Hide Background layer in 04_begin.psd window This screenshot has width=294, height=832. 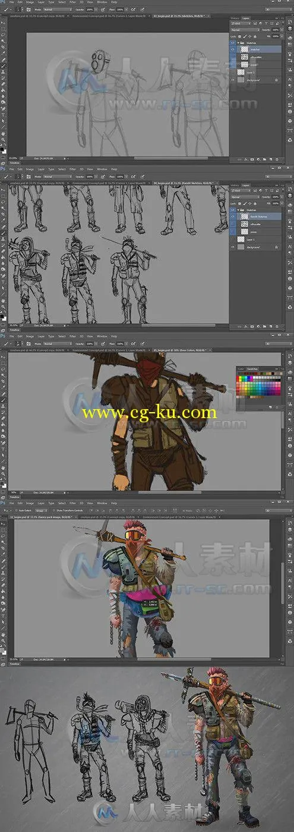233,247
